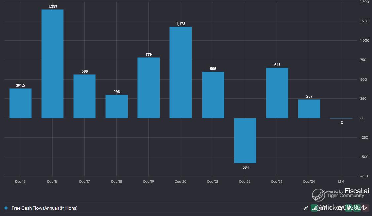Click the Dec '23 axis label
This screenshot has width=372, height=216.
coord(277,181)
